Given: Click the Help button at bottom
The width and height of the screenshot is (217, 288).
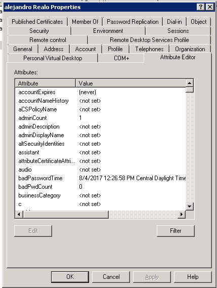Looking at the screenshot, I should 193,277.
